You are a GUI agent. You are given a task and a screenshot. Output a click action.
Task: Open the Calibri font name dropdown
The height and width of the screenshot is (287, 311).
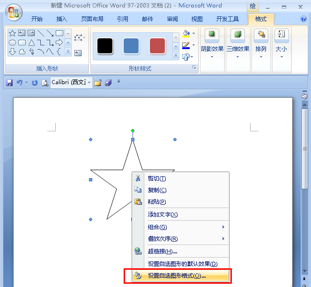pyautogui.click(x=89, y=82)
